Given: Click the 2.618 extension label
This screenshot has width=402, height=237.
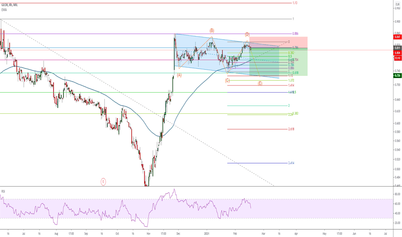Looking at the screenshot, I should [291, 129].
